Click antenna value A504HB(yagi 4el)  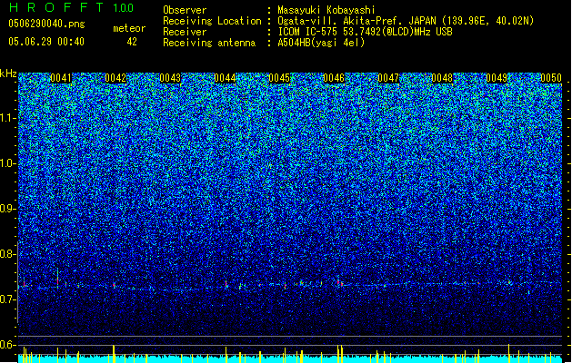coord(321,43)
